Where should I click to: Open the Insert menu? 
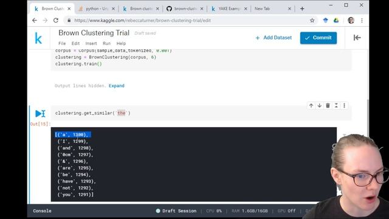tap(91, 43)
